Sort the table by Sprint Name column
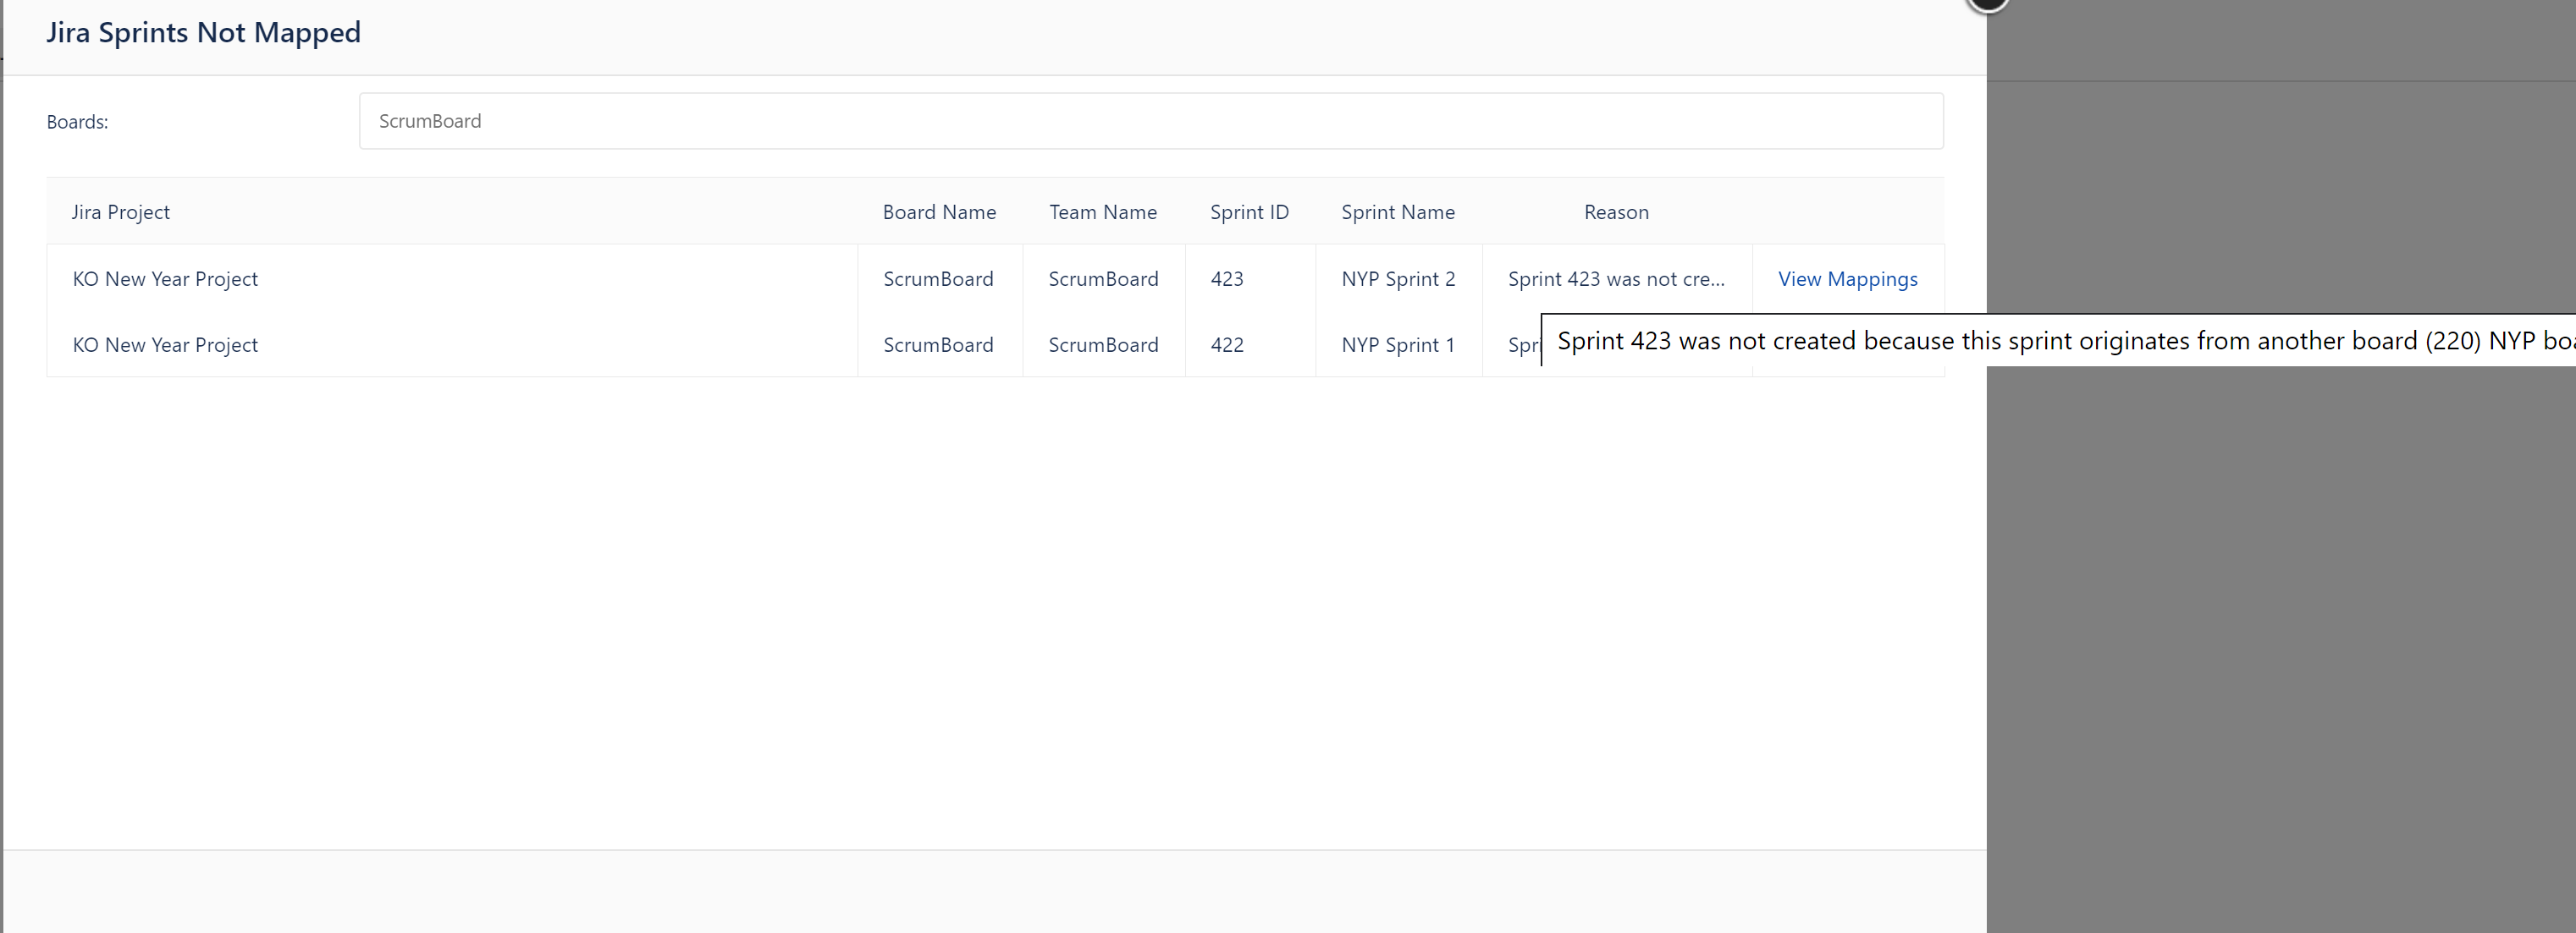Viewport: 2576px width, 933px height. (x=1397, y=211)
